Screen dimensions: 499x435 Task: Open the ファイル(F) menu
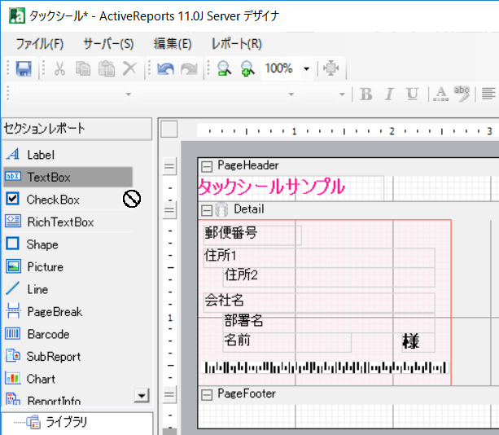39,44
